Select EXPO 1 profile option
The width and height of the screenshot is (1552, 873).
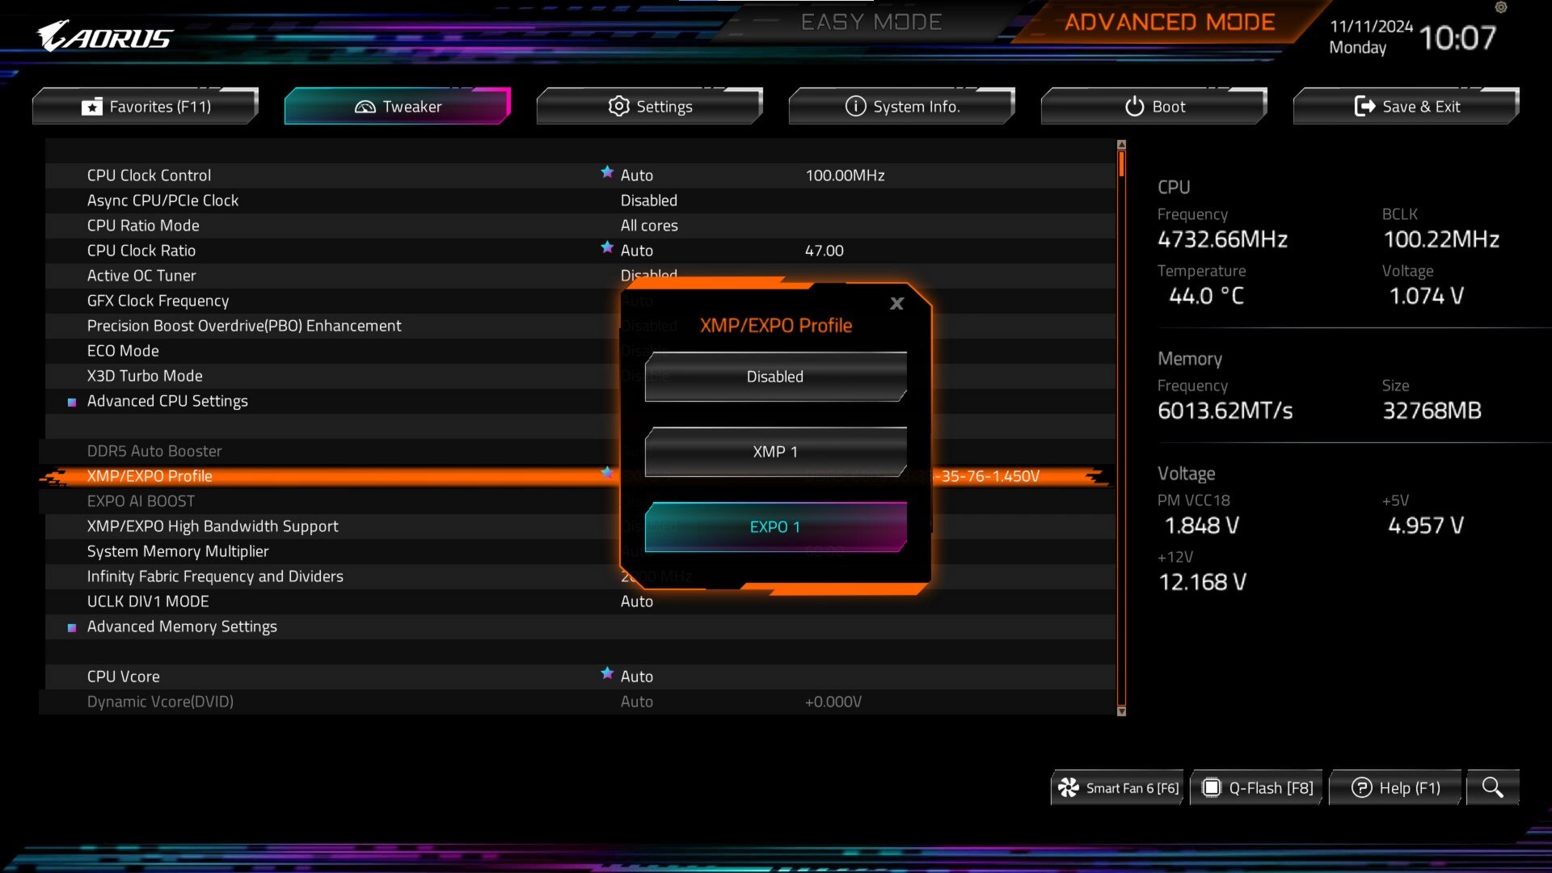pyautogui.click(x=774, y=527)
